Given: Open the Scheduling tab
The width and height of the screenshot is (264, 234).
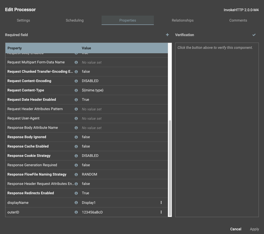Looking at the screenshot, I should tap(75, 20).
